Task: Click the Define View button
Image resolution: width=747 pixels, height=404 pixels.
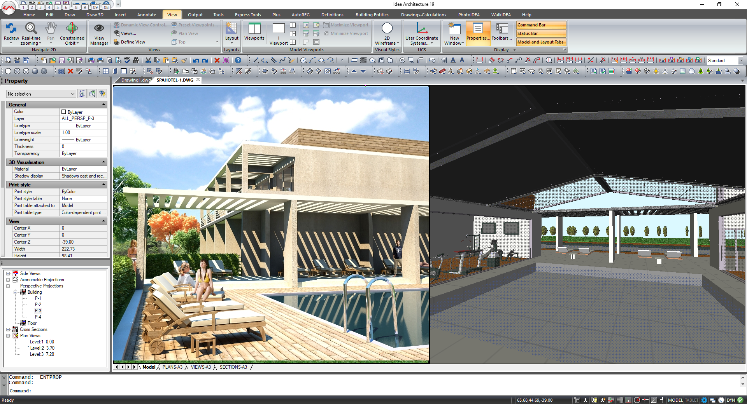Action: (133, 42)
